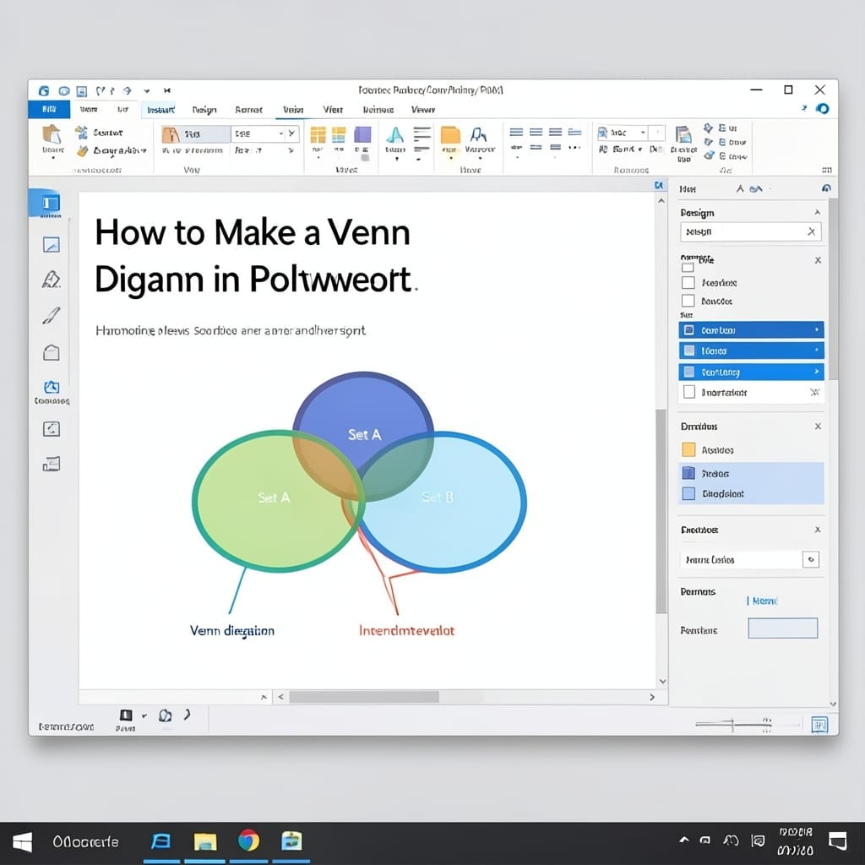Toggle the square in the second blue panel row
Image resolution: width=865 pixels, height=865 pixels.
(x=688, y=351)
